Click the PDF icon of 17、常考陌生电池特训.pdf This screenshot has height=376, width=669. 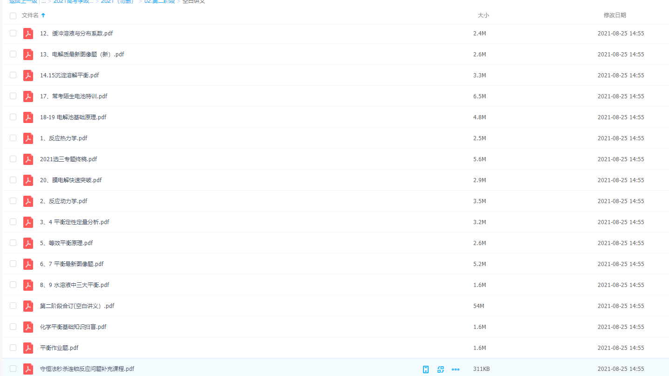[x=28, y=96]
